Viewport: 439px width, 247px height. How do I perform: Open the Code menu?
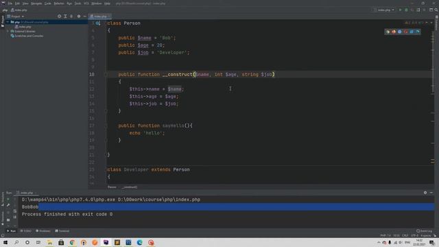click(x=48, y=3)
